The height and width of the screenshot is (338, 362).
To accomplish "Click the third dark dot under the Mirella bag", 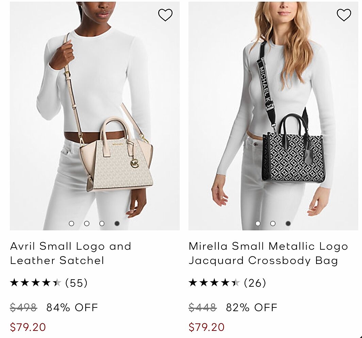I will (x=288, y=224).
